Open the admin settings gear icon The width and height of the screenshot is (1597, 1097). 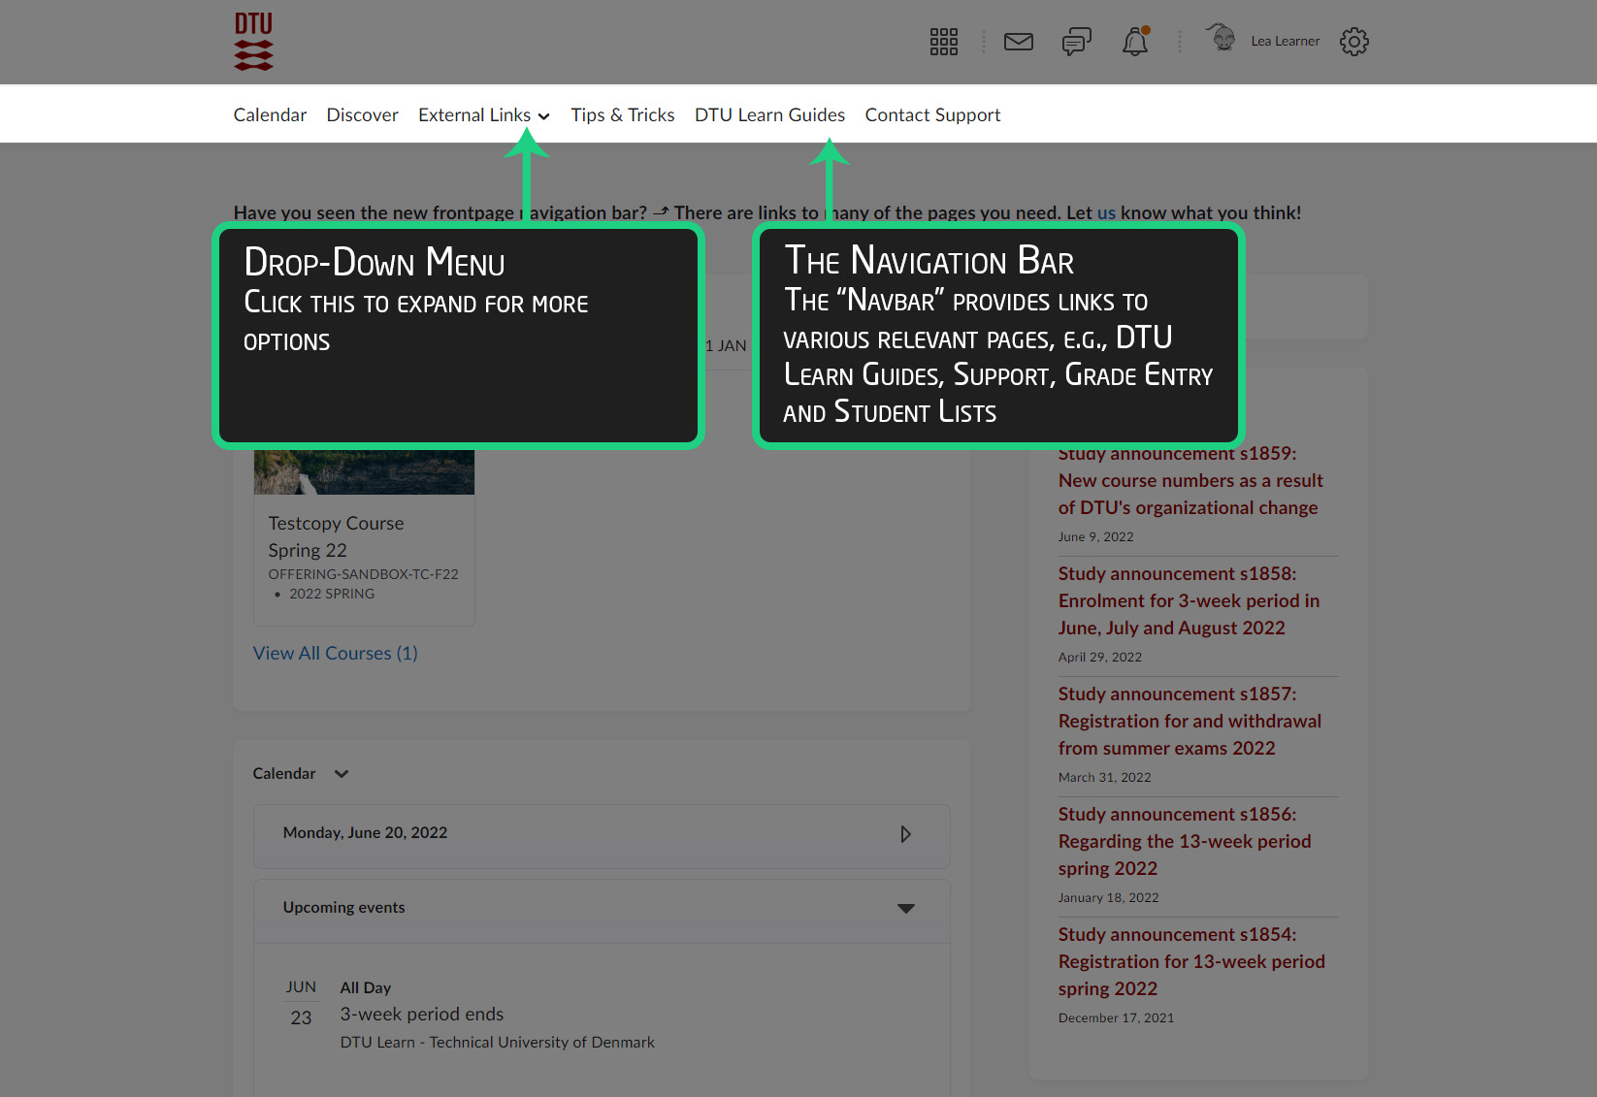(1353, 42)
